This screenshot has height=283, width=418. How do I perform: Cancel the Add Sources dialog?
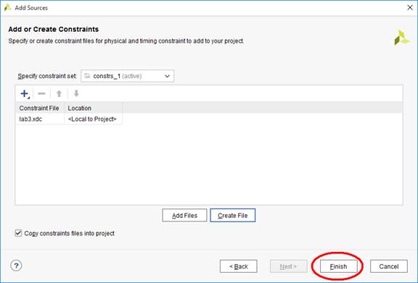click(389, 266)
